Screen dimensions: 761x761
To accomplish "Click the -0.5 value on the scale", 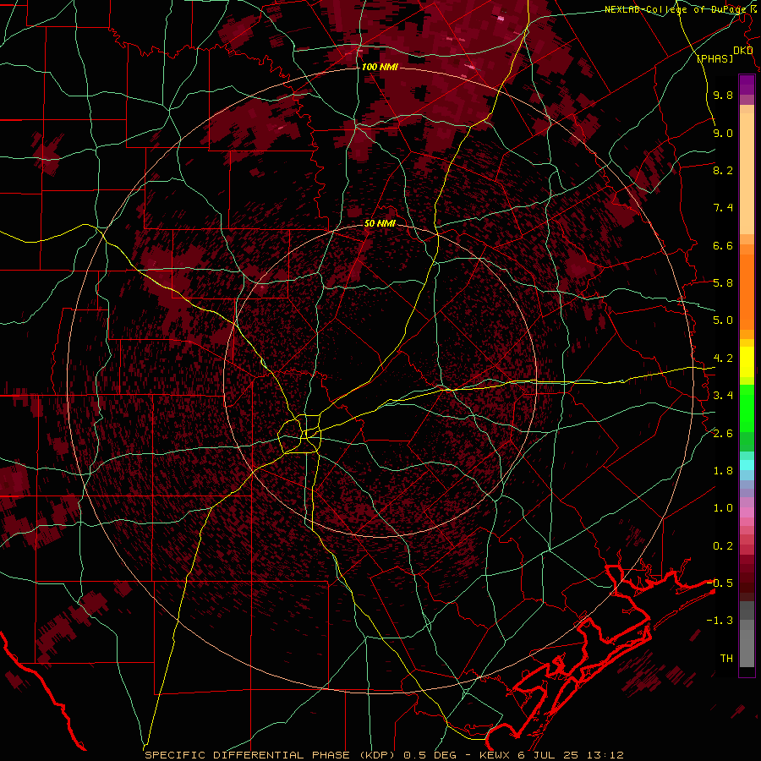I will point(720,583).
